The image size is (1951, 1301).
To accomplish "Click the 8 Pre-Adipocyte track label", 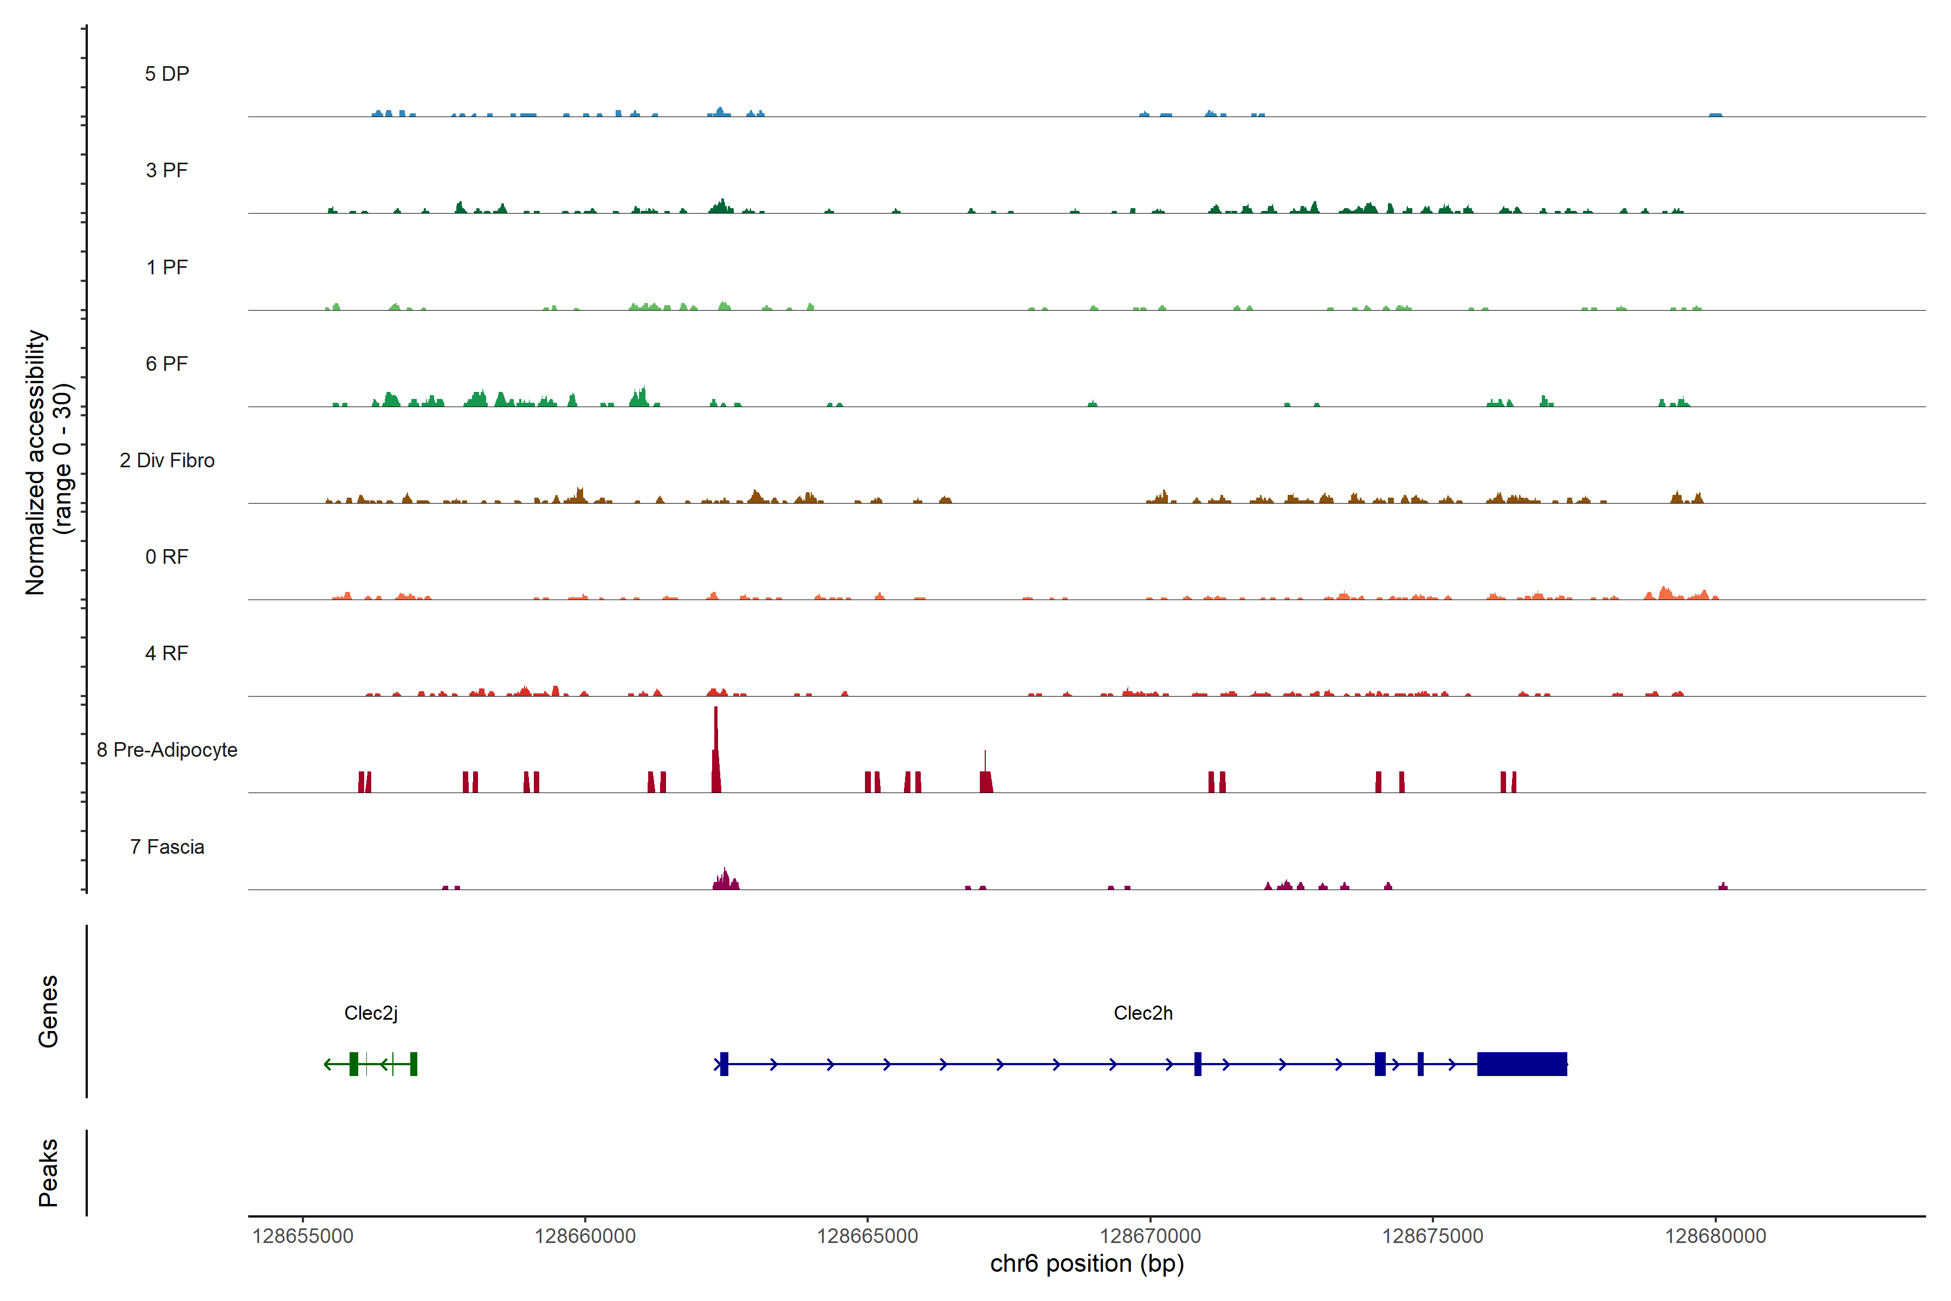I will pos(167,750).
